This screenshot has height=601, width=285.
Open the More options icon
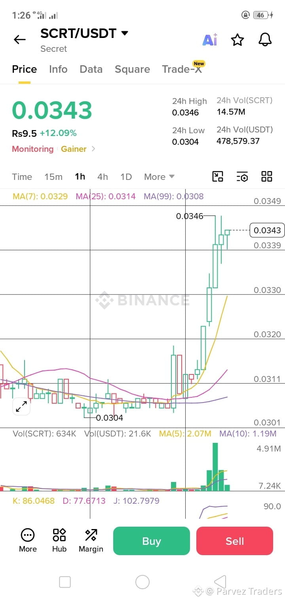pyautogui.click(x=28, y=541)
